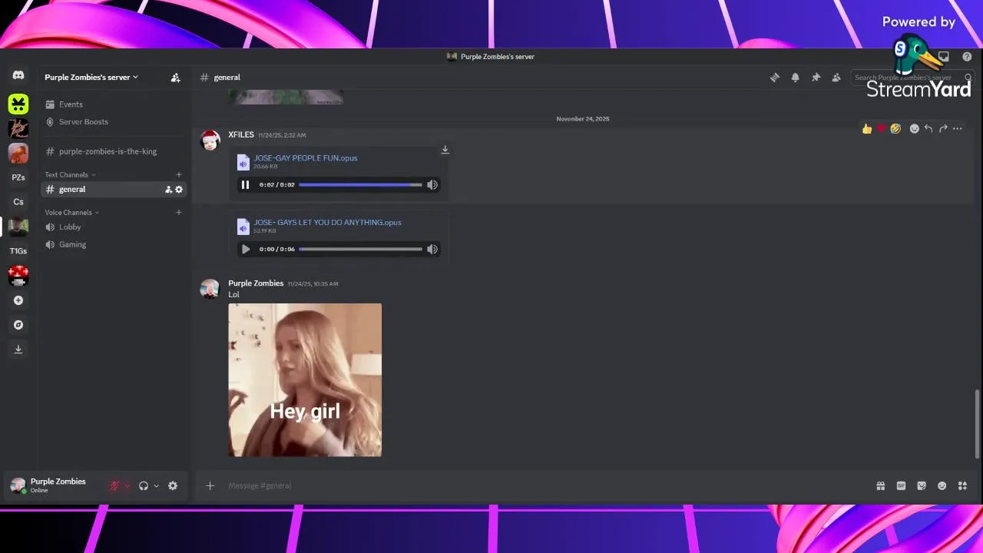Open the red mushroom server icon
Screen dimensions: 983x553
click(x=18, y=276)
